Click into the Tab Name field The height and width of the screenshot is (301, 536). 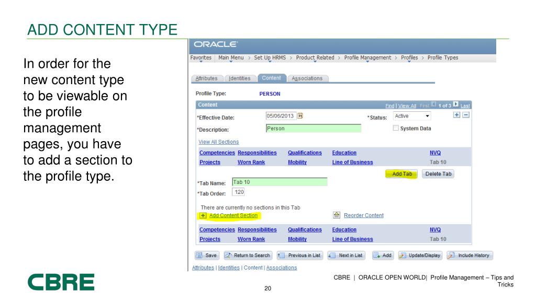[280, 182]
